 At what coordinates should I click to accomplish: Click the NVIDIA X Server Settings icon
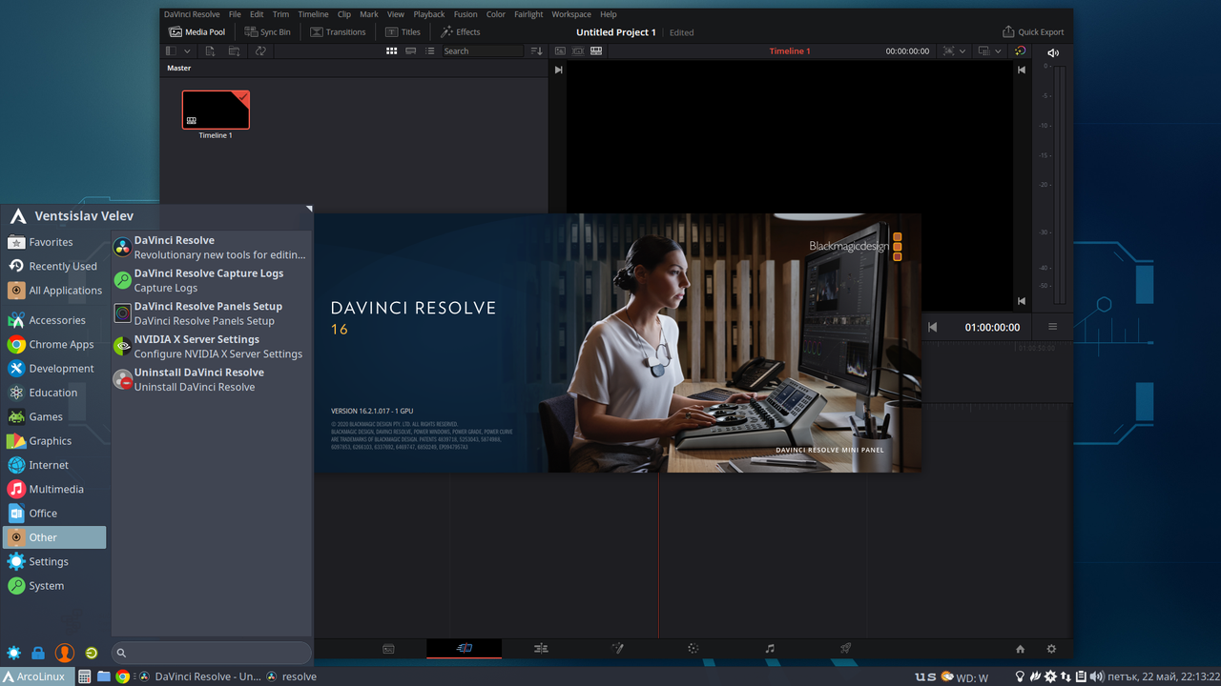click(122, 346)
